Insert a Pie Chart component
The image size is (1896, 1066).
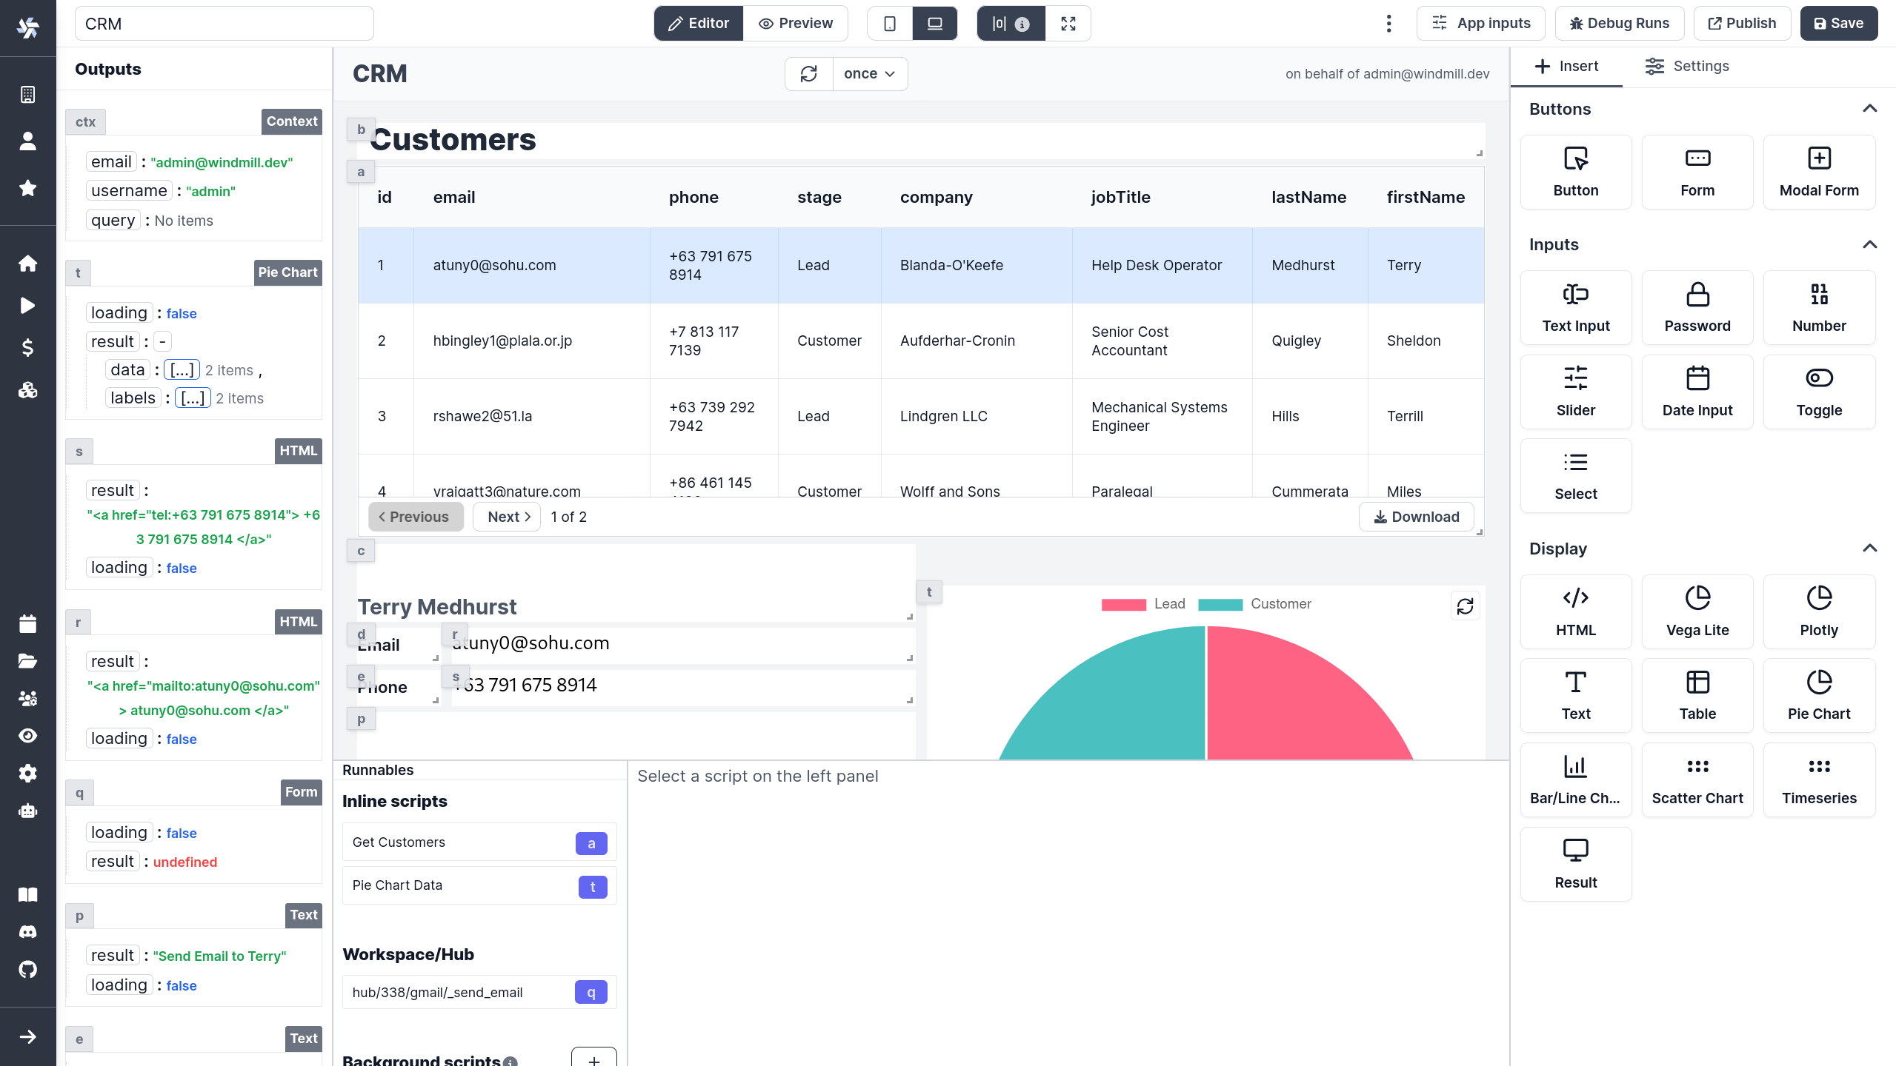1818,695
